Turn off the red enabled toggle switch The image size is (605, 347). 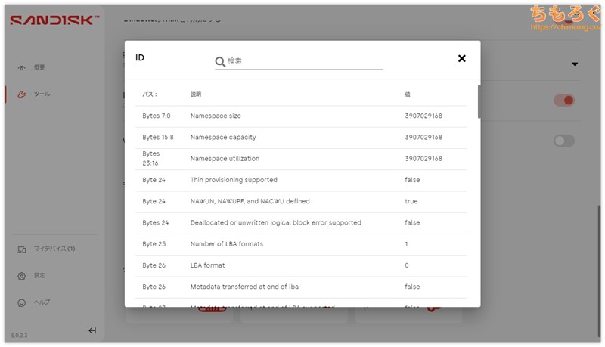pyautogui.click(x=564, y=100)
